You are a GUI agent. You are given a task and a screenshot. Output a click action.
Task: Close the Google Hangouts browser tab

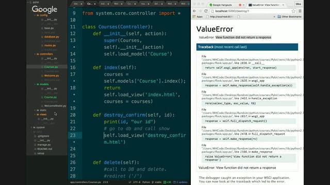coord(243,5)
